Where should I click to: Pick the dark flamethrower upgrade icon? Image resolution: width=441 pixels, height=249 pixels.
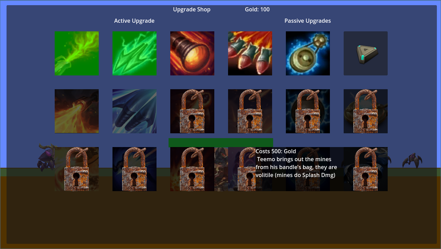coord(77,111)
